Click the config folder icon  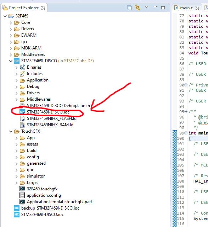pos(22,157)
